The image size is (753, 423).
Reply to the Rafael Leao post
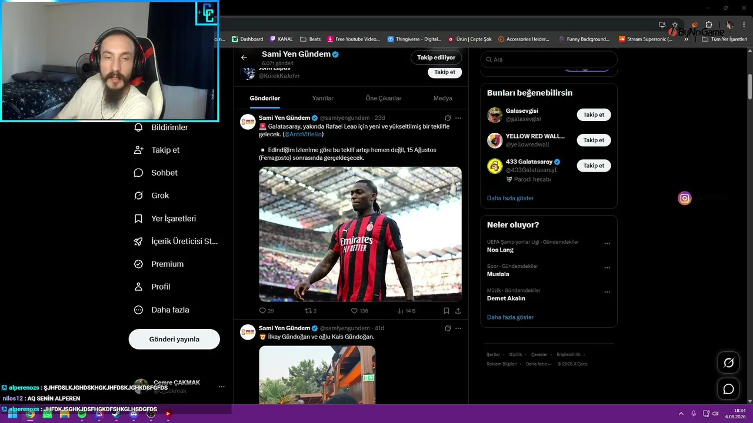pyautogui.click(x=266, y=311)
